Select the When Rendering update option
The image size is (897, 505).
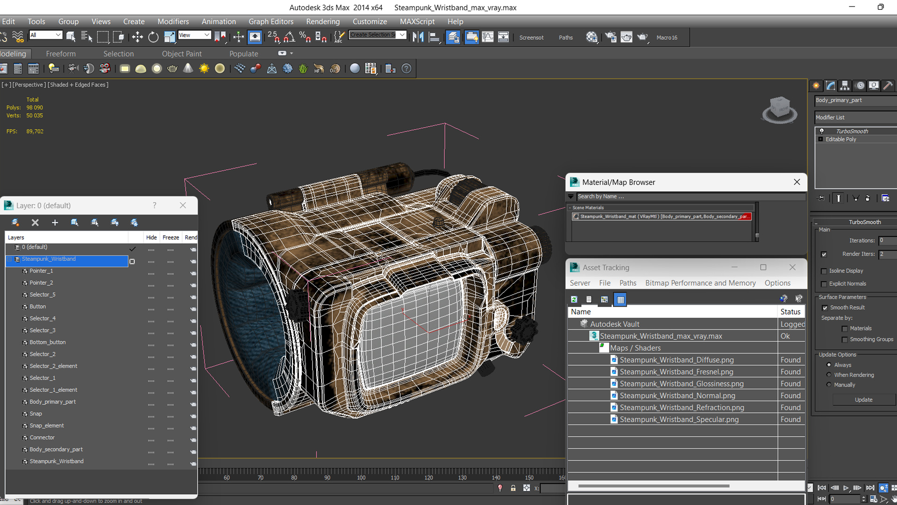[829, 375]
